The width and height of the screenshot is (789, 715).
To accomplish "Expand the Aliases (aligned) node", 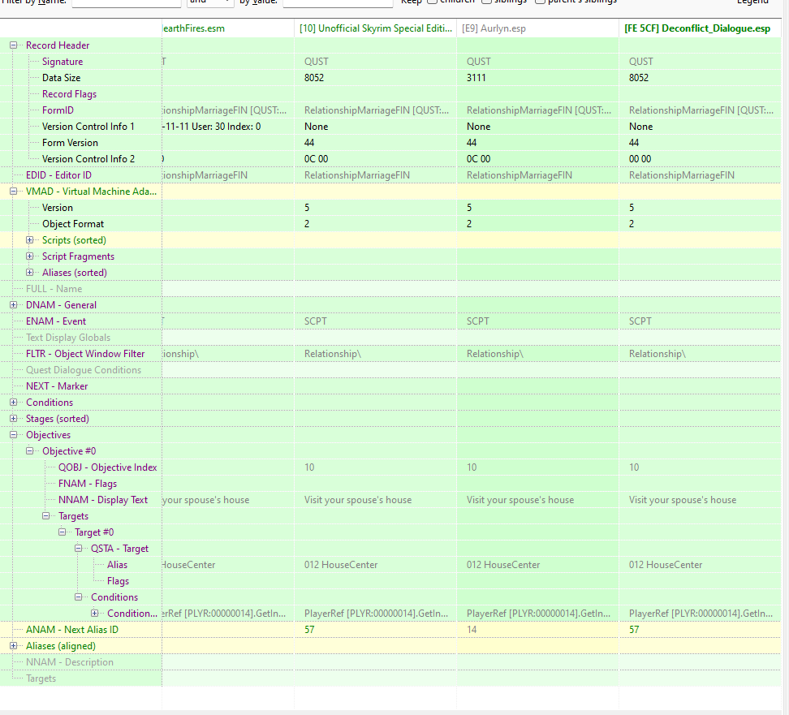I will pos(14,645).
